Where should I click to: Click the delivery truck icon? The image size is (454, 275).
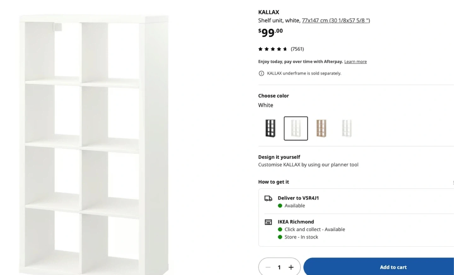(268, 198)
